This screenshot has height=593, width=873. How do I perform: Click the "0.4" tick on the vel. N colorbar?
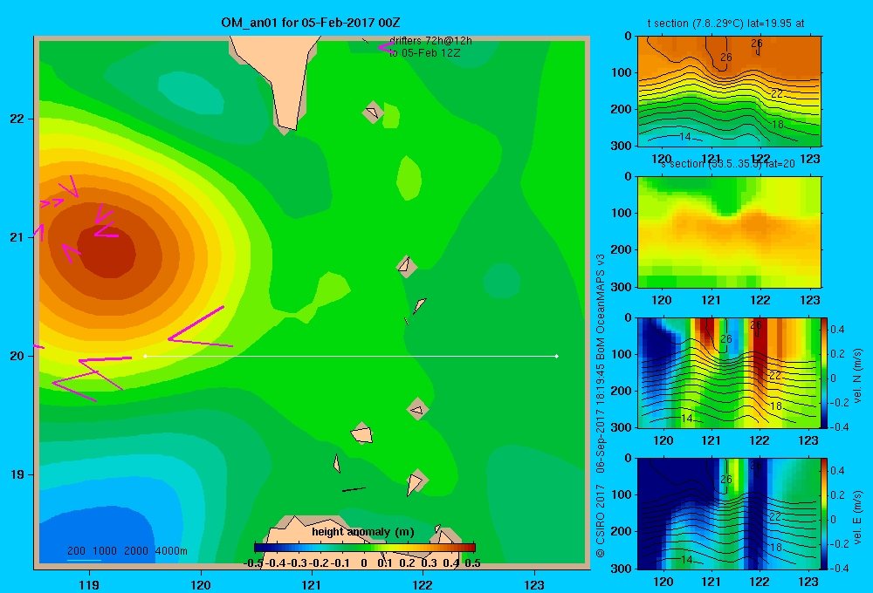(x=837, y=330)
